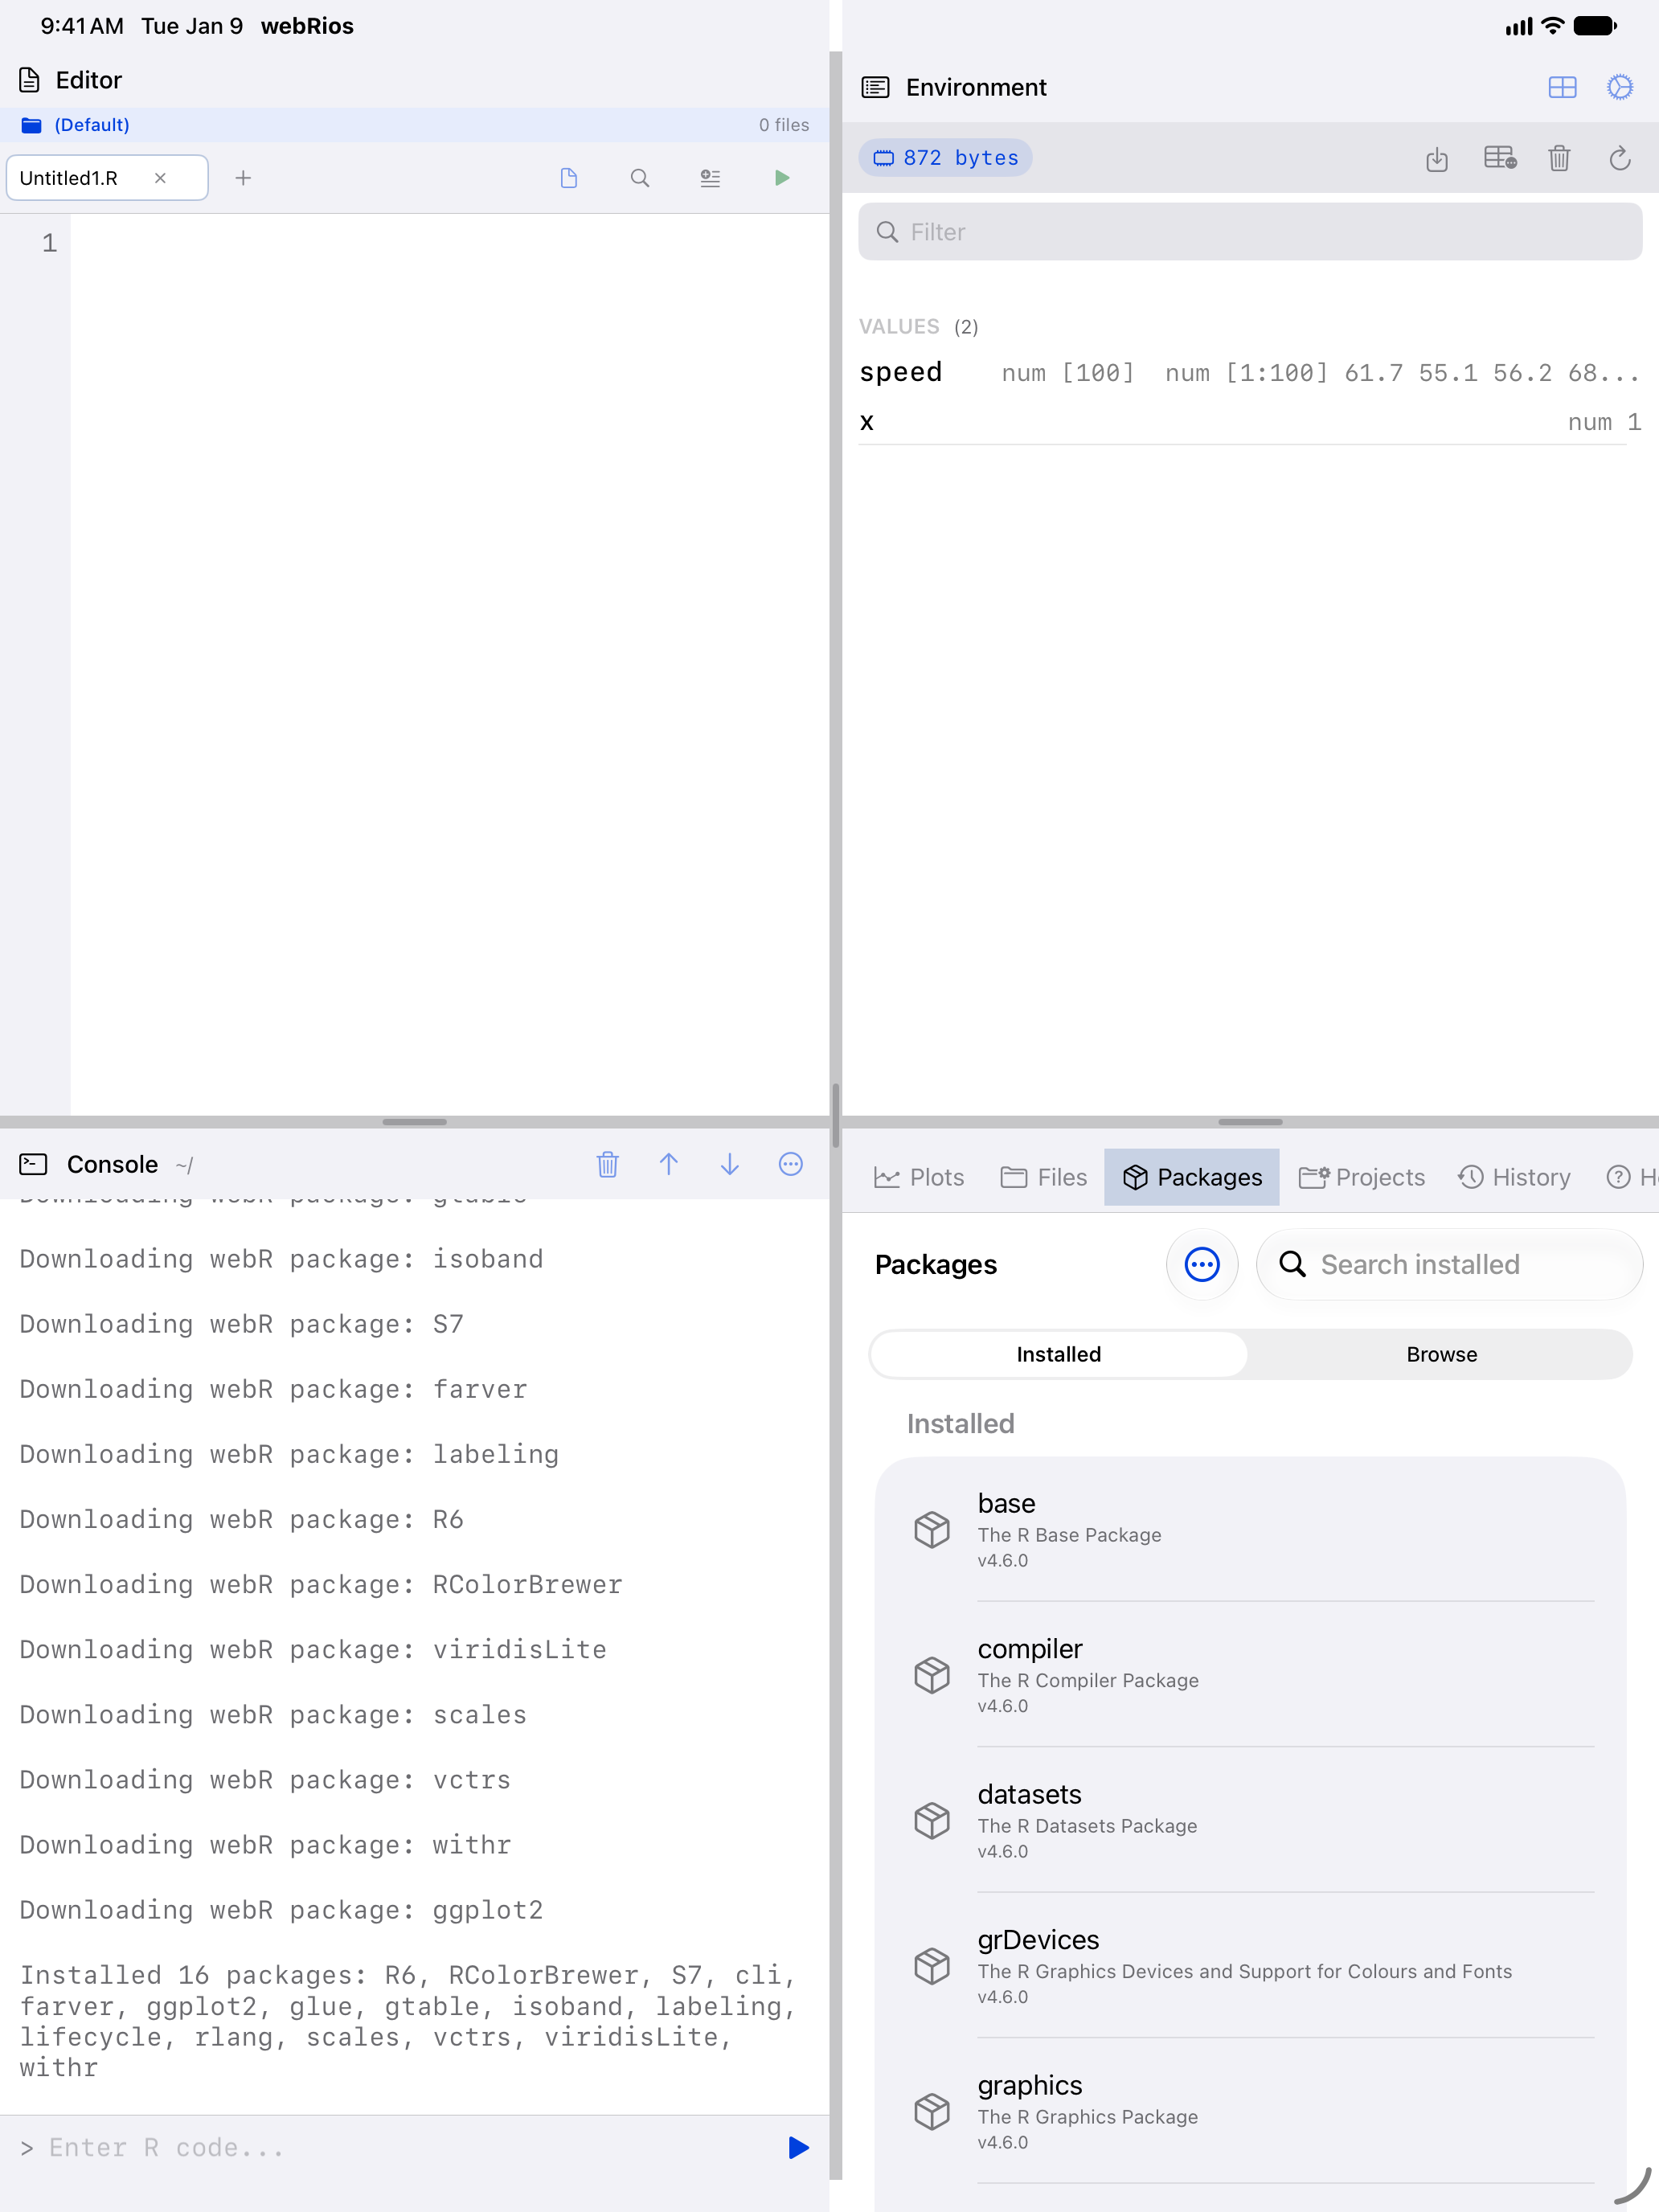Click the new document icon in editor toolbar

[569, 178]
